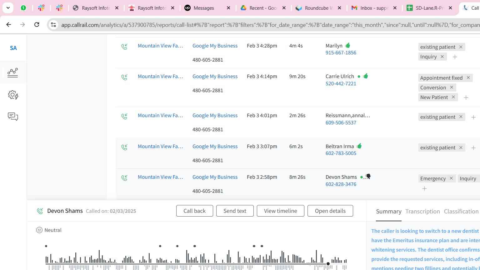This screenshot has height=270, width=480.
Task: Open phone number 602-783-5005
Action: pos(341,153)
